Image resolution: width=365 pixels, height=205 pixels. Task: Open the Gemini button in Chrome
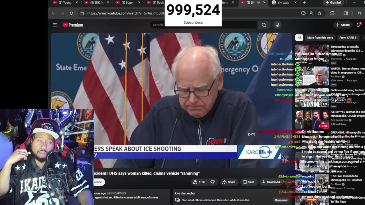point(333,3)
